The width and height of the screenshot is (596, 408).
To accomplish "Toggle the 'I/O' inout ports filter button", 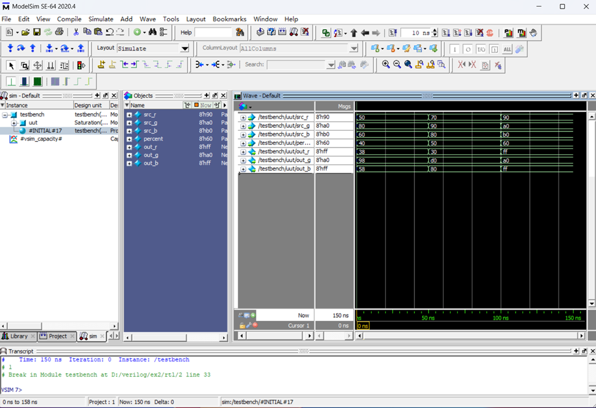I will 481,49.
